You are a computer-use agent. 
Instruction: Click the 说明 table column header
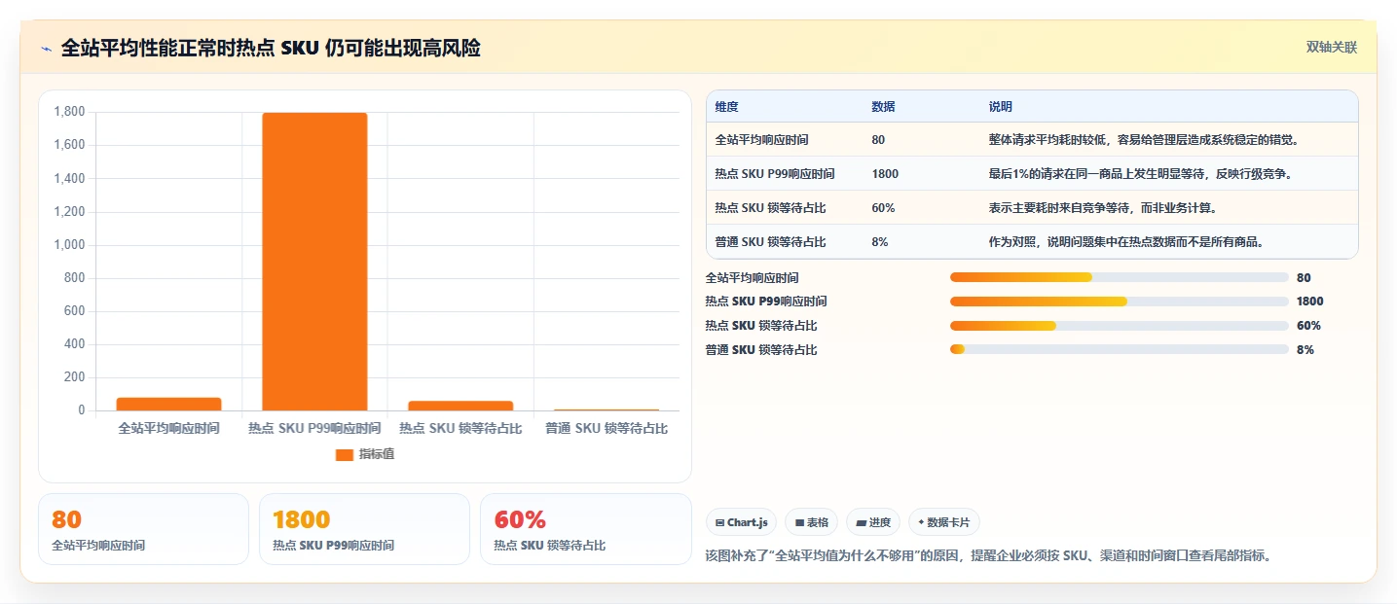tap(1001, 107)
